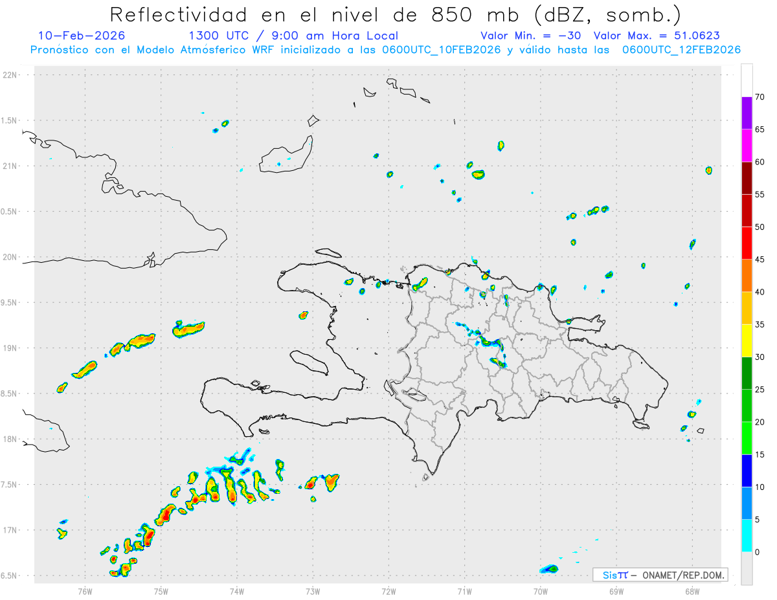Click the magenta 60-65 dBZ legend swatch

coord(747,146)
